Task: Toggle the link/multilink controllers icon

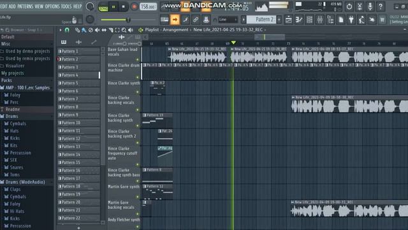Action: (x=196, y=20)
